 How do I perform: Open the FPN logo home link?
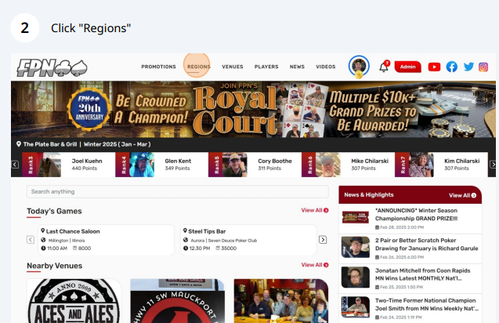pyautogui.click(x=52, y=67)
